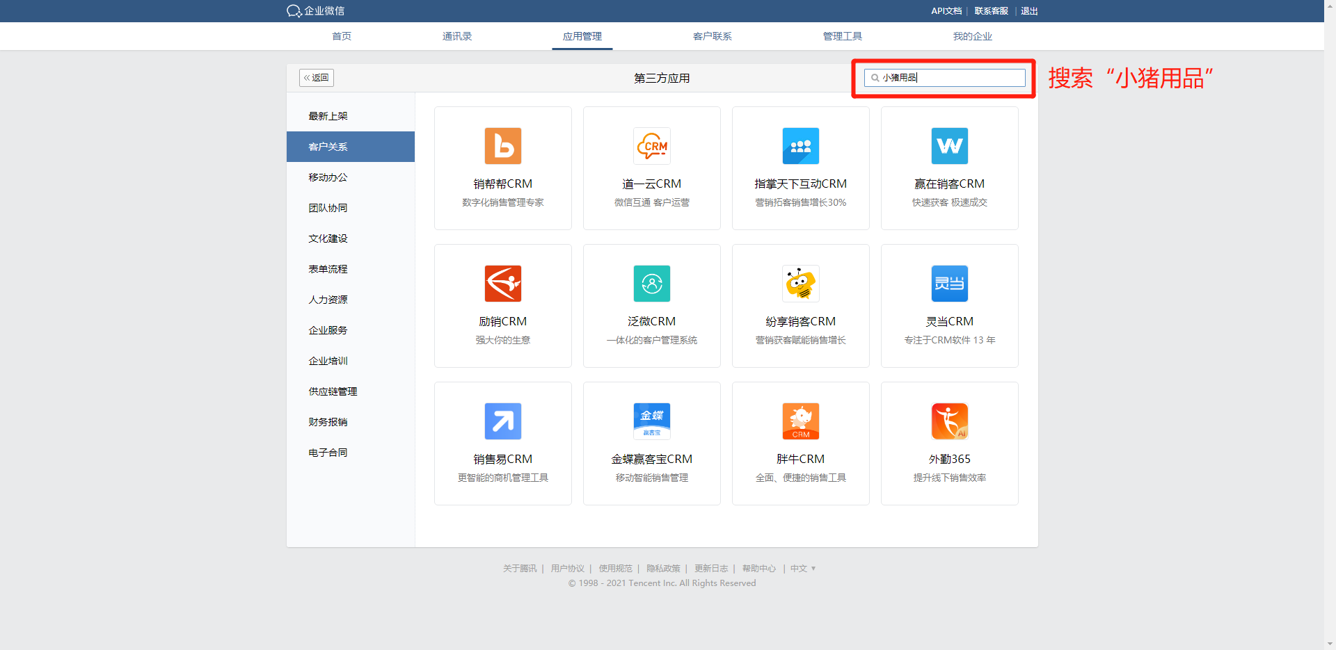Select the 企业服务 category
This screenshot has width=1336, height=650.
coord(351,330)
